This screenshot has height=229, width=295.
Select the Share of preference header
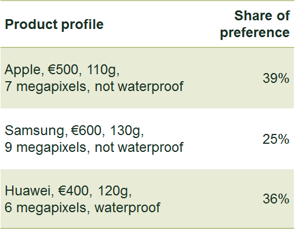(255, 24)
